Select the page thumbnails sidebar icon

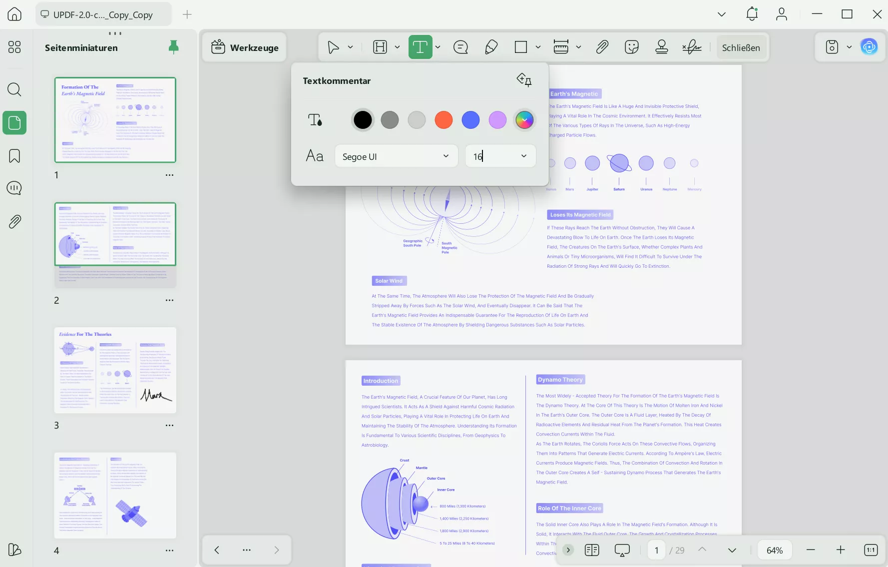click(14, 123)
